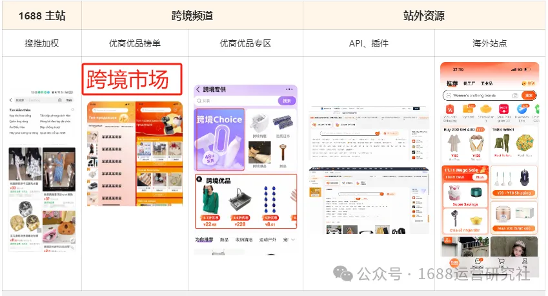The width and height of the screenshot is (548, 296).
Task: Open rice cooker Mua 200 card
Action: click(x=514, y=217)
